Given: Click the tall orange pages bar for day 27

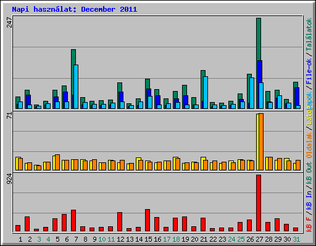Looking at the screenshot, I should pyautogui.click(x=261, y=141).
